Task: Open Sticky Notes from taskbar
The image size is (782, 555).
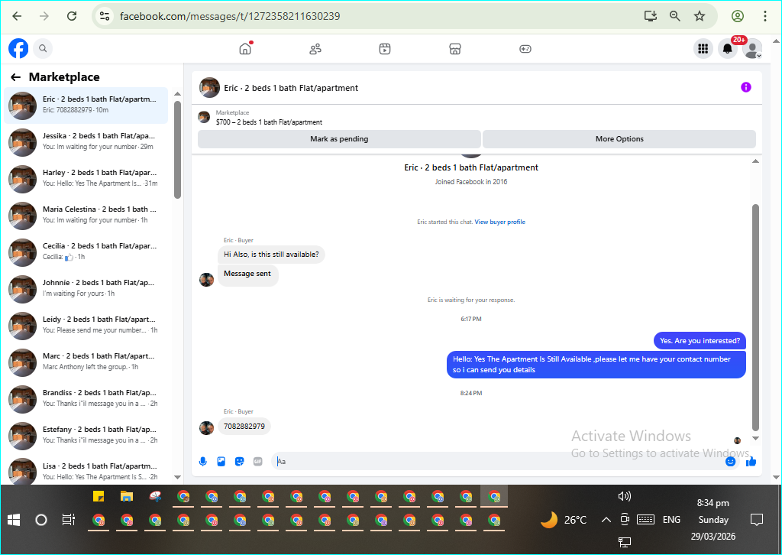Action: (x=99, y=496)
